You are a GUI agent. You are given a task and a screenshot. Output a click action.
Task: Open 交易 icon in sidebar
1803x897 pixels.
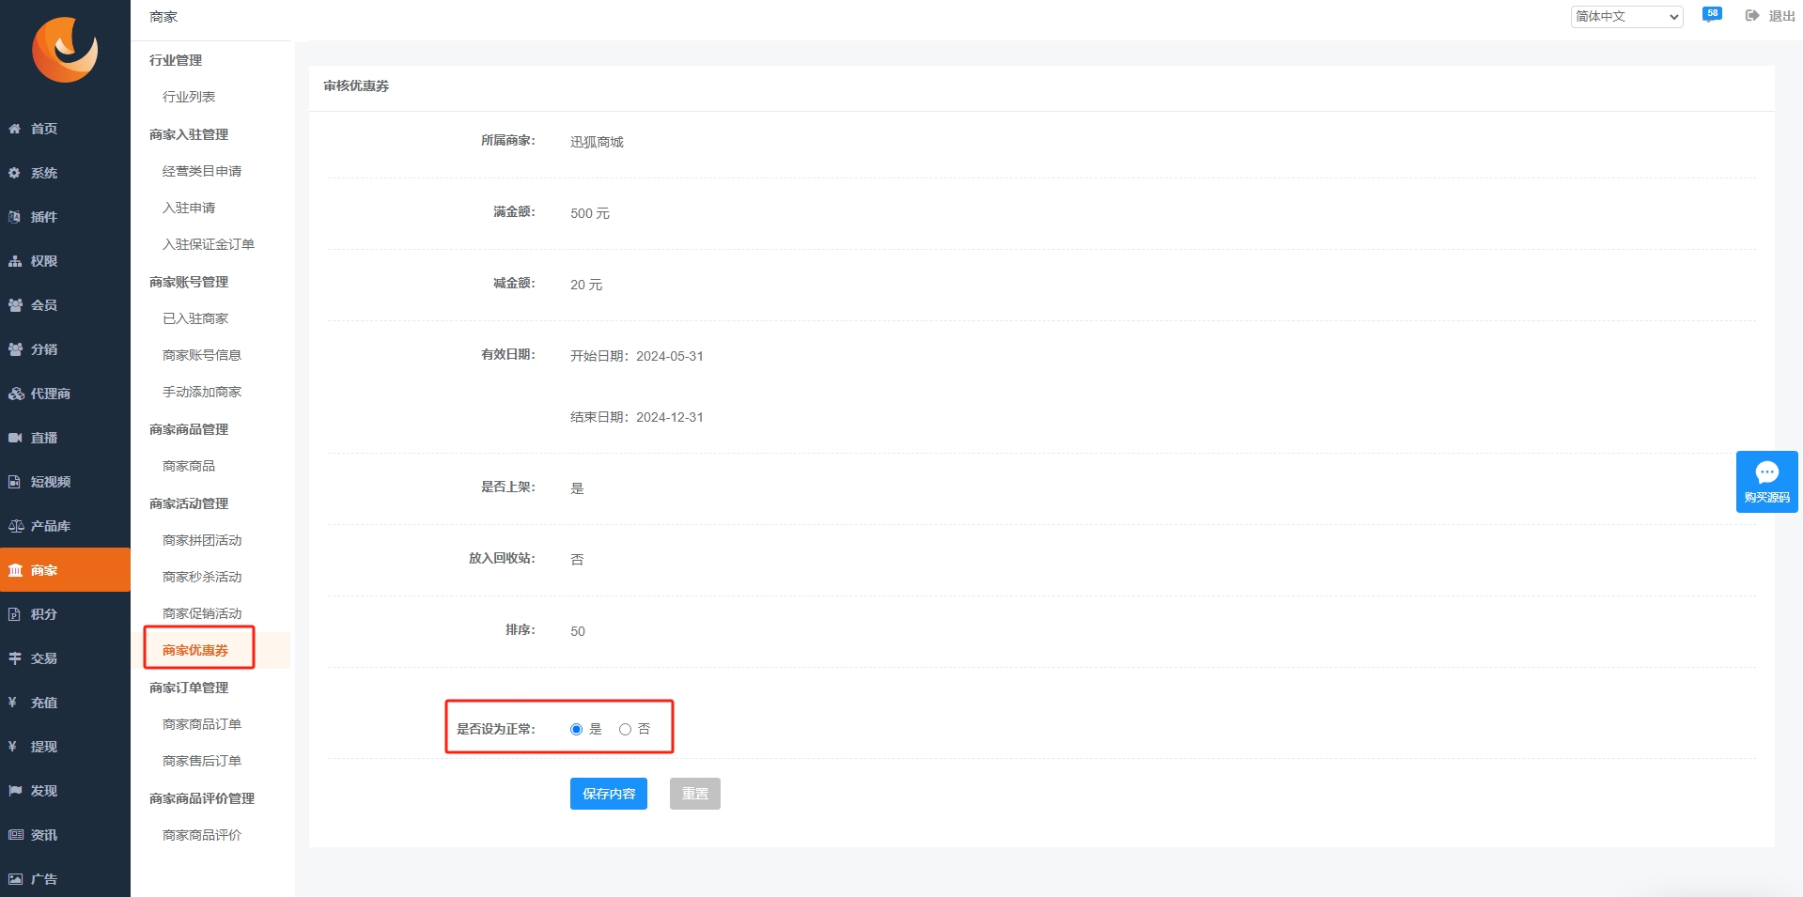[x=15, y=658]
